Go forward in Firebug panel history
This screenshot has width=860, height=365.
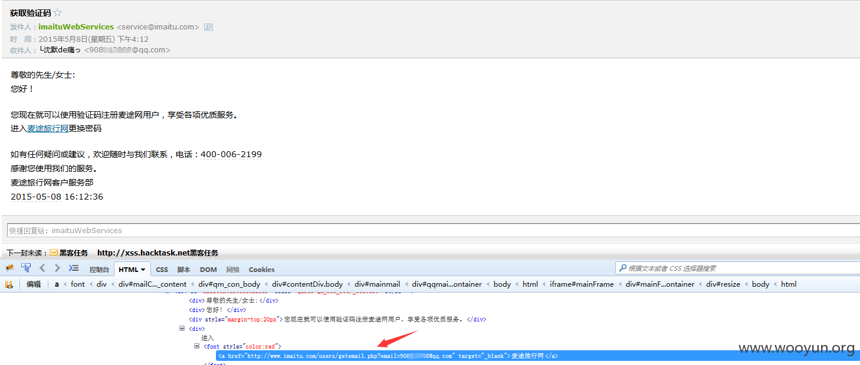tap(57, 268)
